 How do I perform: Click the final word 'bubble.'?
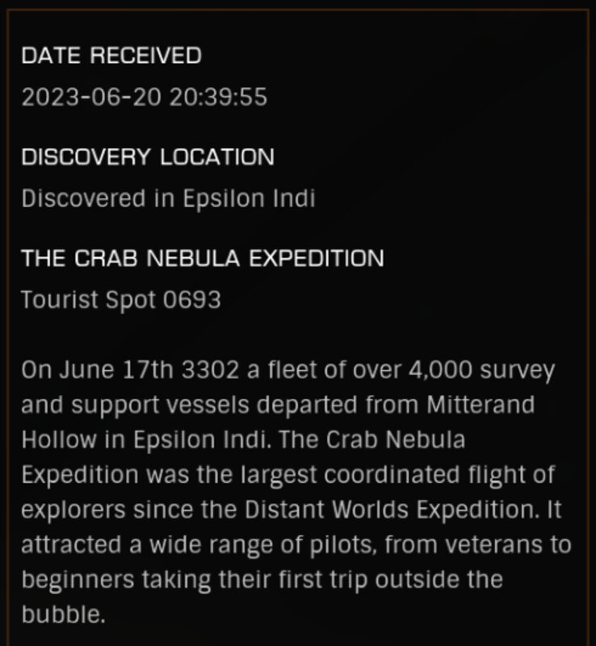64,615
